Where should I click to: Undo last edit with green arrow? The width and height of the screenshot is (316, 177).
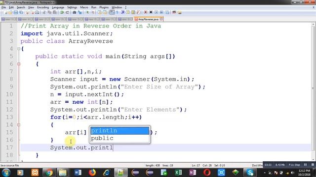pos(62,12)
